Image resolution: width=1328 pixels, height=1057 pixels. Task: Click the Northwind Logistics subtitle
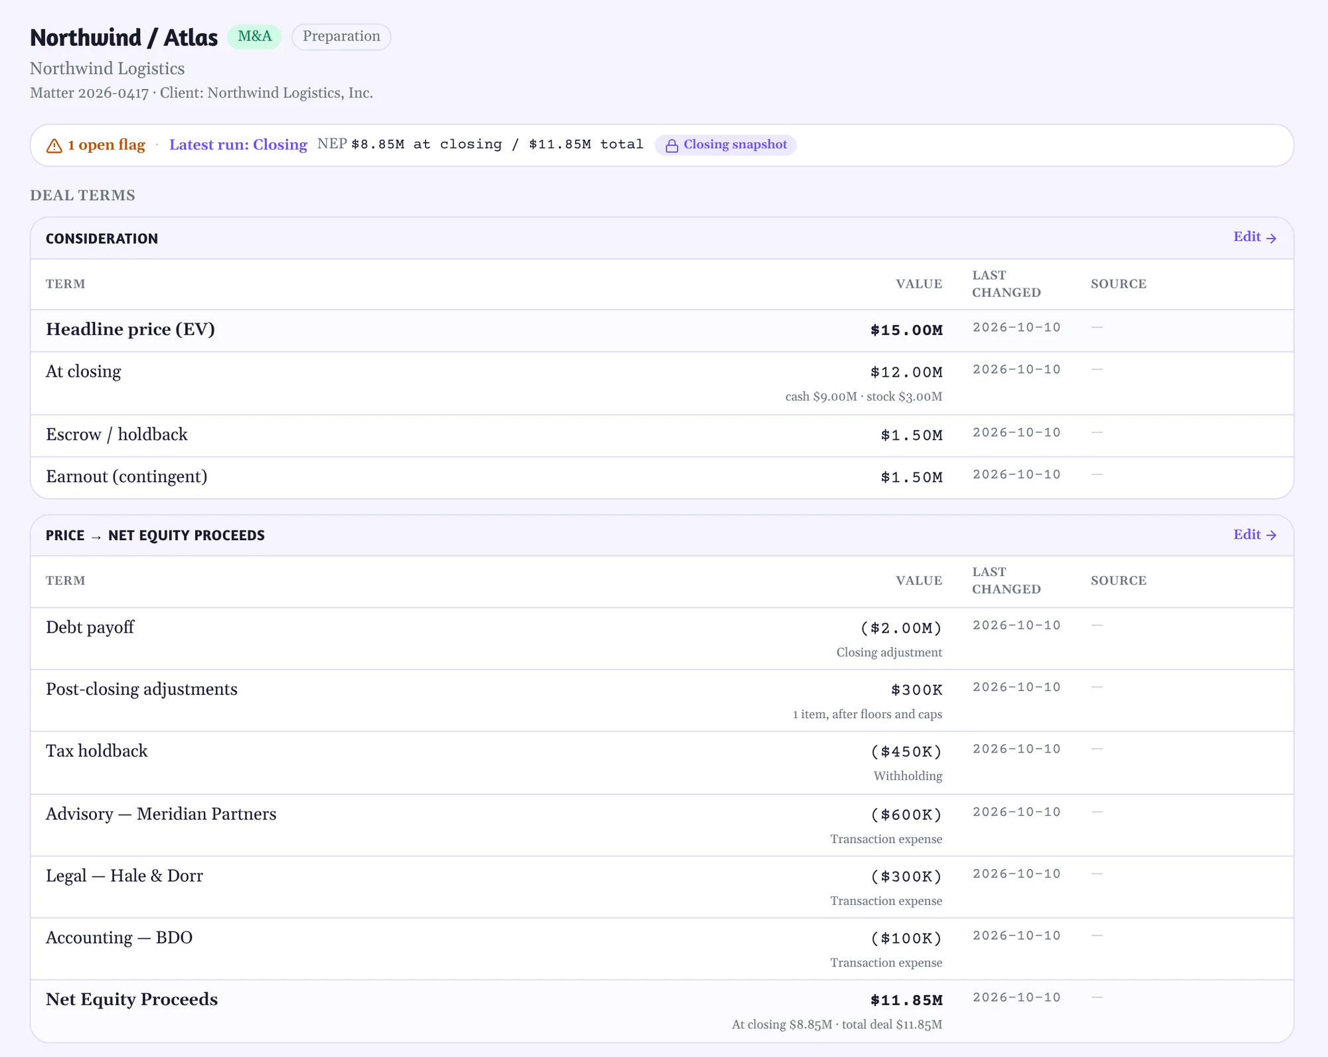[107, 68]
